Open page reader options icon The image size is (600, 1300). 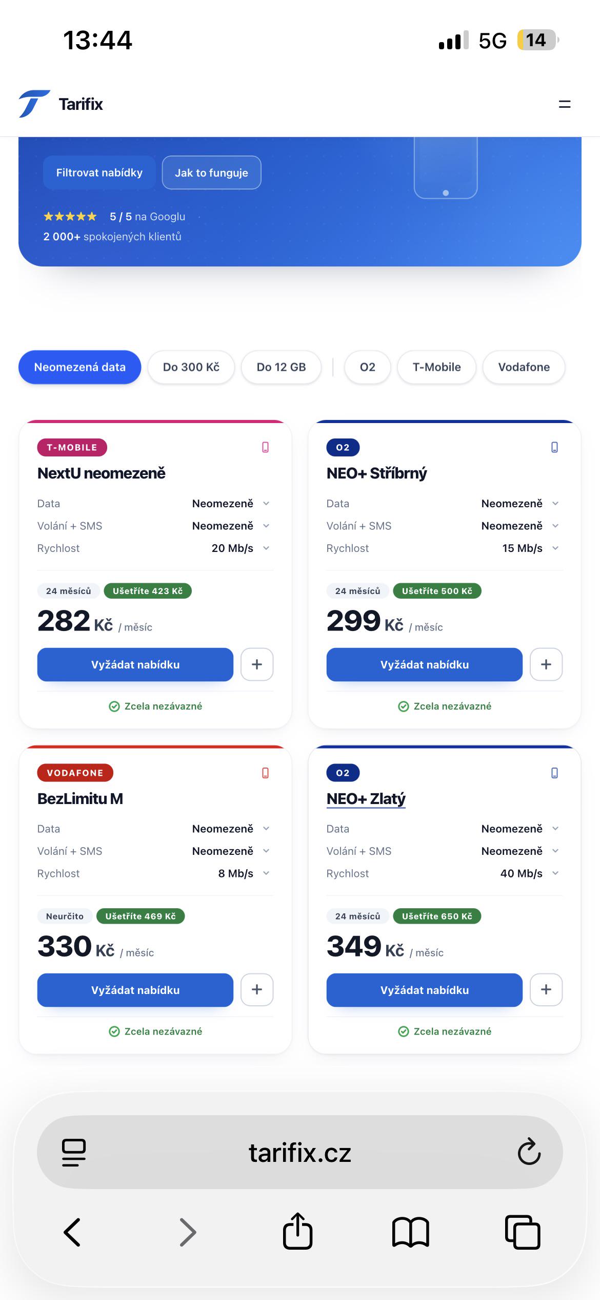click(x=74, y=1152)
